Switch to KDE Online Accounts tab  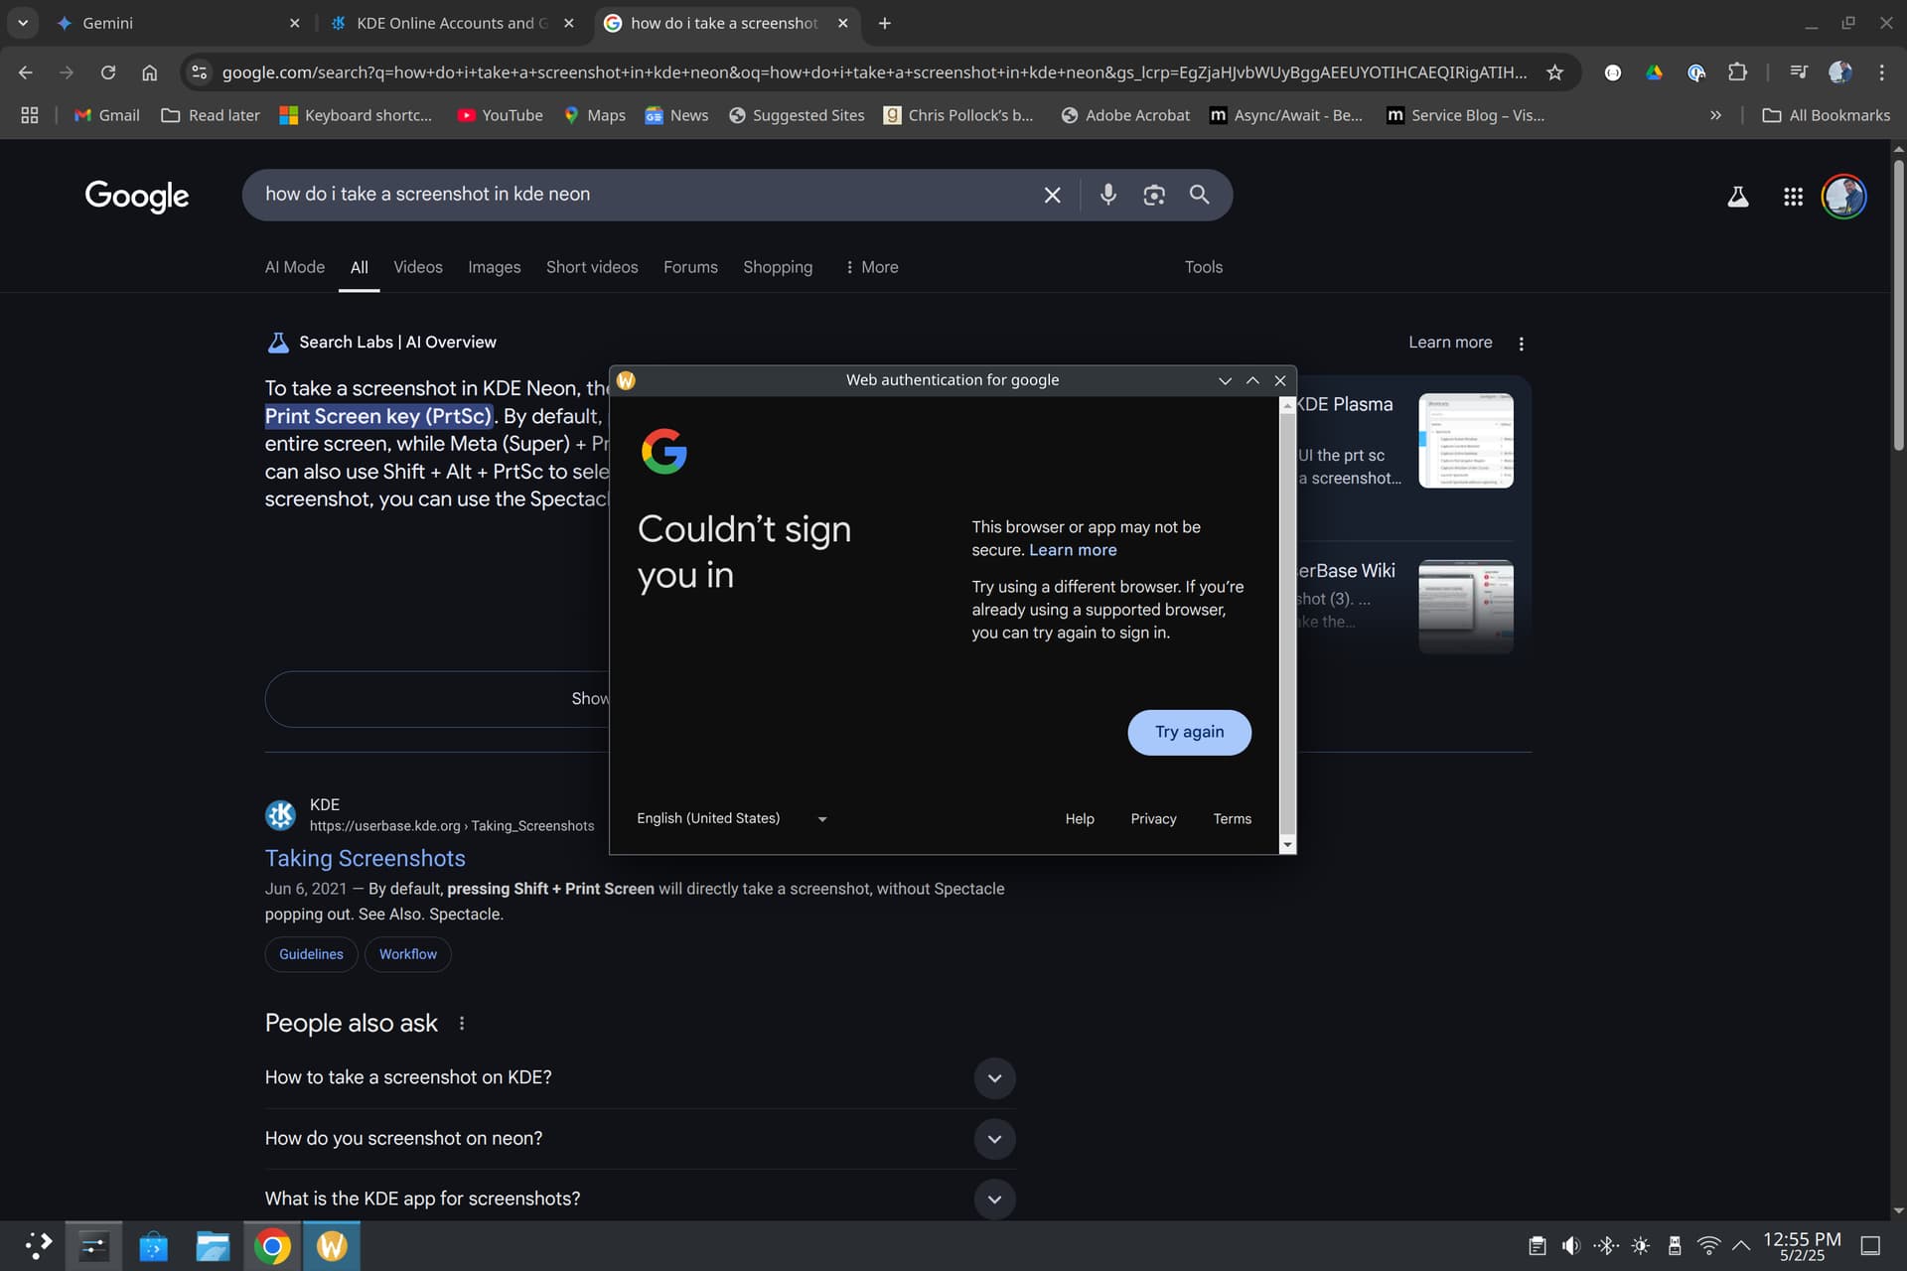tap(451, 23)
